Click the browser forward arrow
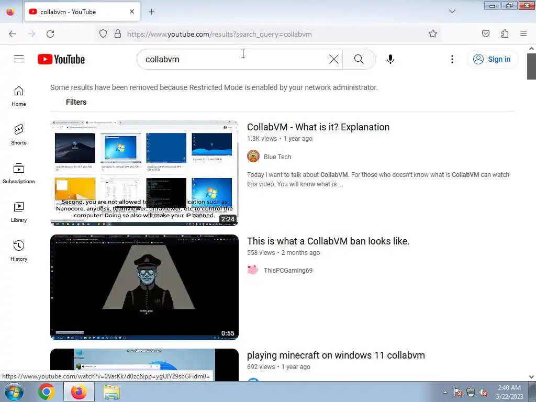 tap(31, 34)
